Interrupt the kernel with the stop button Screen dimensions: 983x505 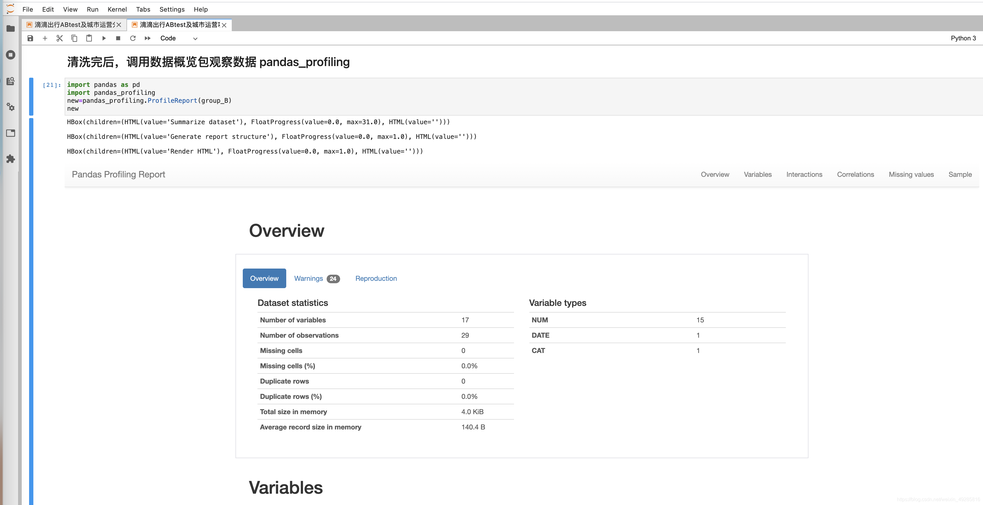pos(118,38)
